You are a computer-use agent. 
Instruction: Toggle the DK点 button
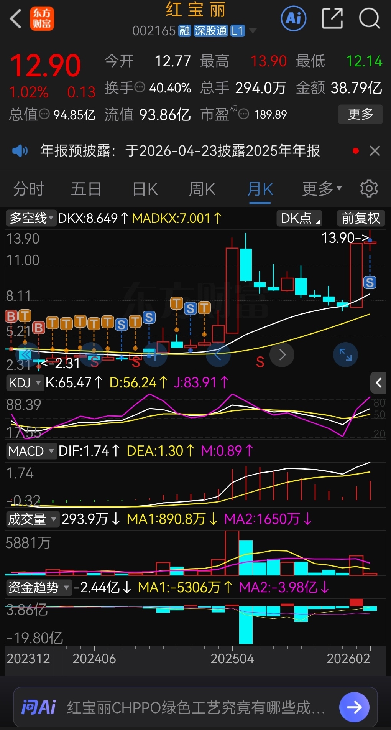pyautogui.click(x=299, y=218)
